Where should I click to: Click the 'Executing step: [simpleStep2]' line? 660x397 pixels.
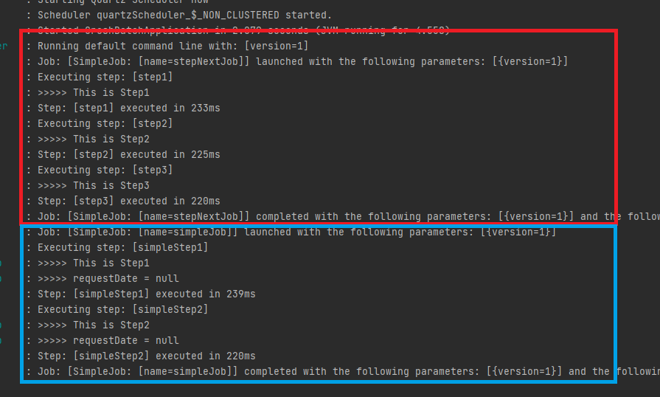(x=122, y=309)
